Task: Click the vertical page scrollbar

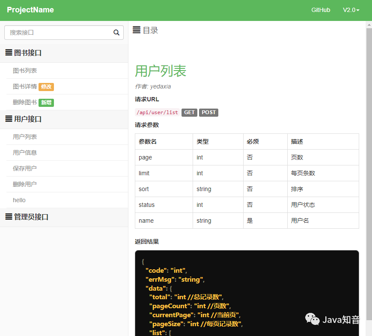Action: point(369,128)
